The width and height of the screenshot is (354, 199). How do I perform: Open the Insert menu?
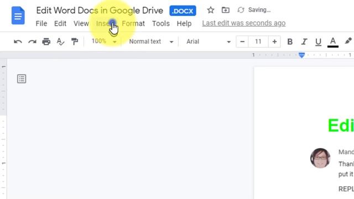pos(105,23)
